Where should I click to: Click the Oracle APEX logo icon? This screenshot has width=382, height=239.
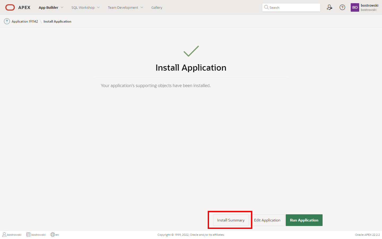tap(10, 7)
